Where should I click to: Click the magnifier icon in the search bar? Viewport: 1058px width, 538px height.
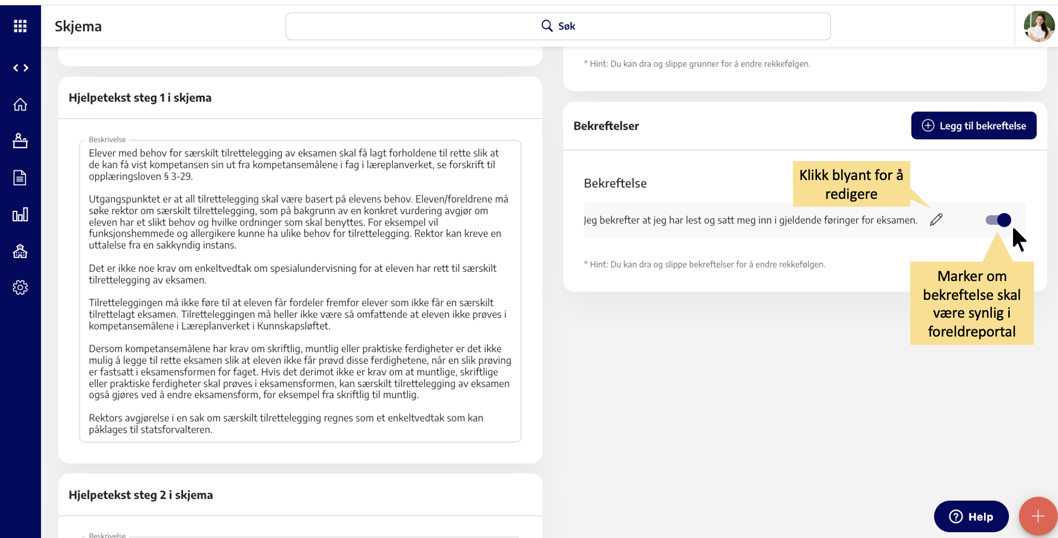pyautogui.click(x=546, y=26)
